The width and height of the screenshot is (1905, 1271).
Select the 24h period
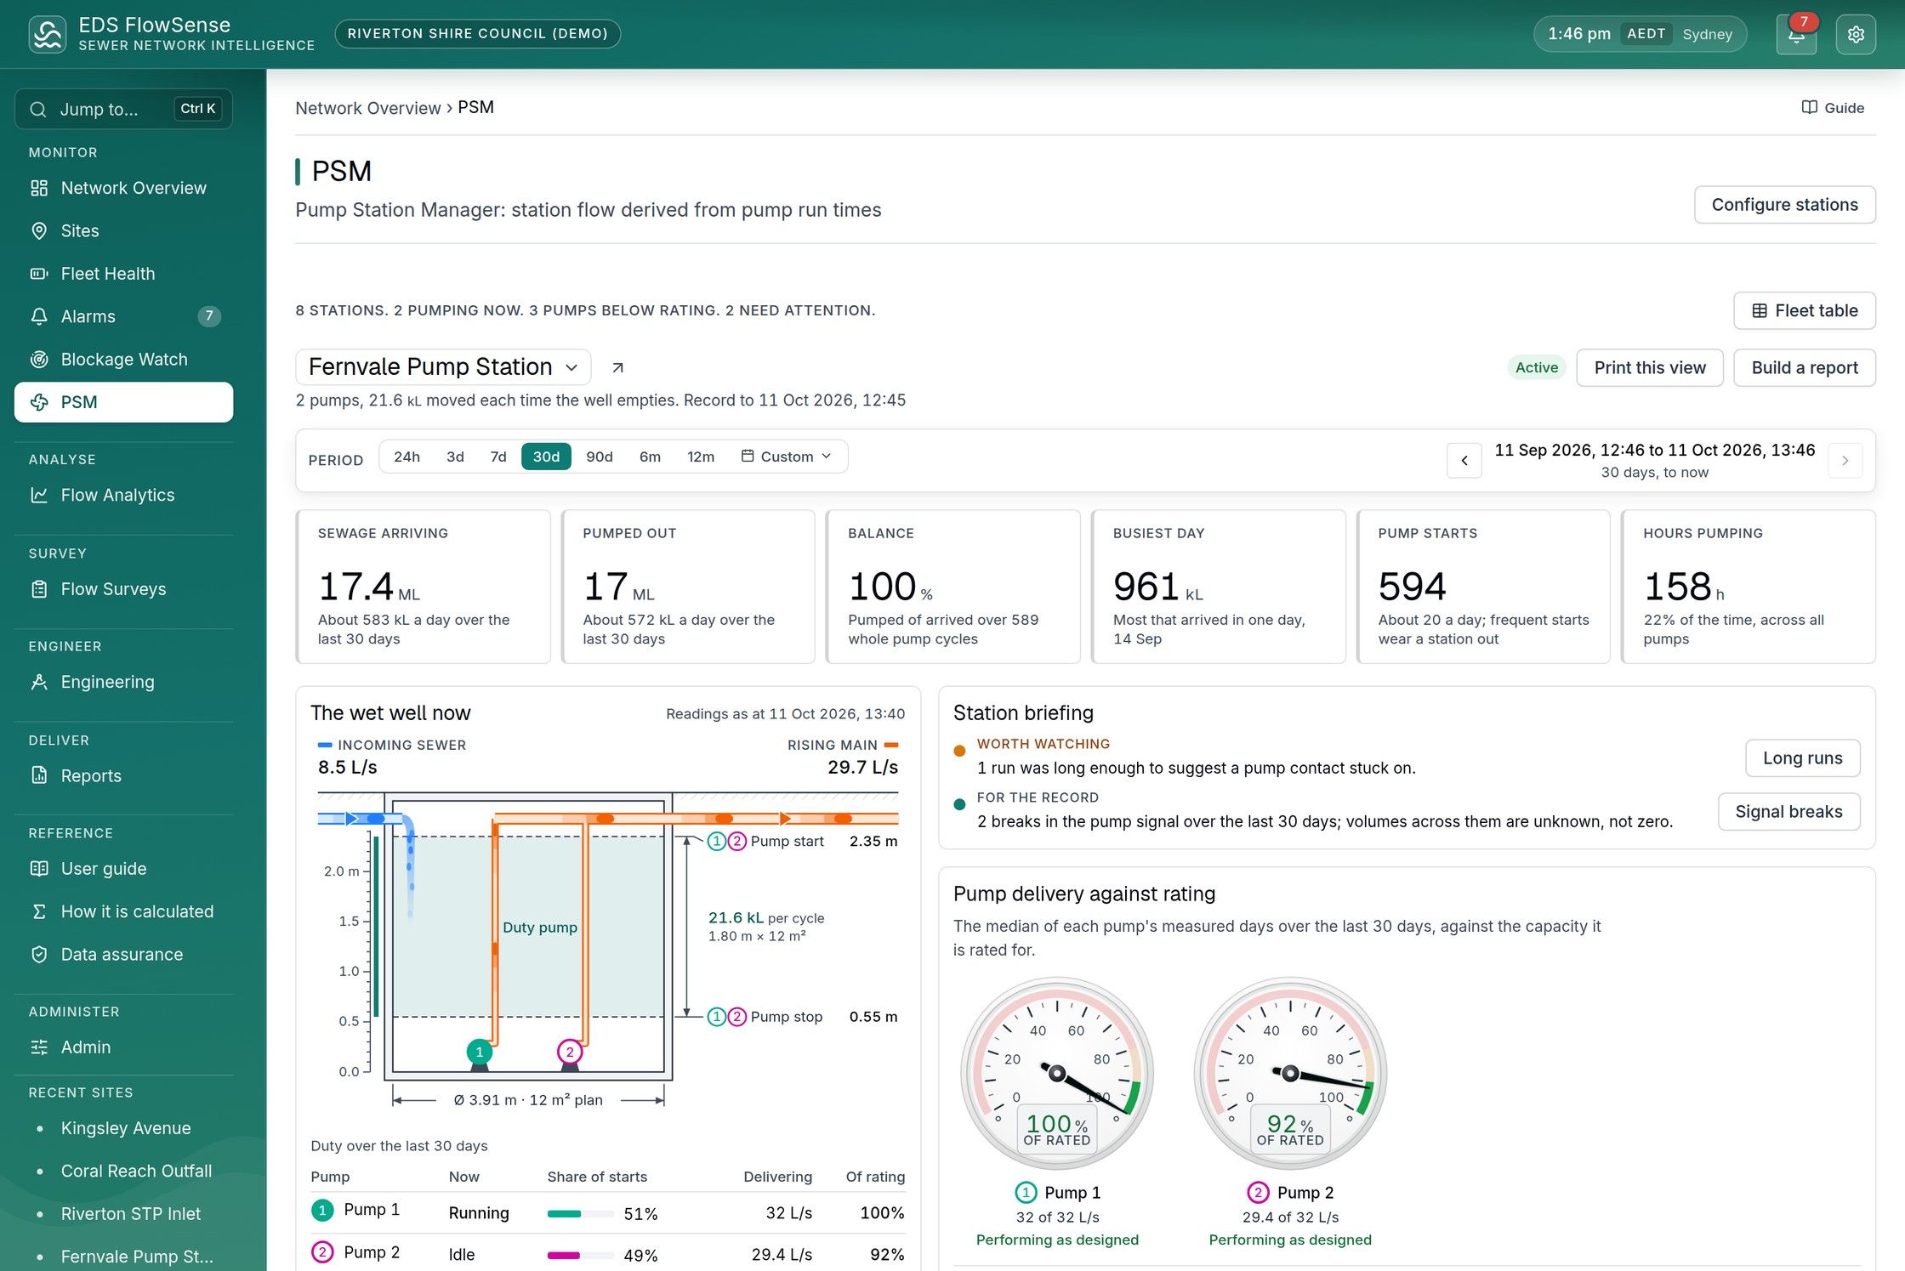(x=407, y=457)
